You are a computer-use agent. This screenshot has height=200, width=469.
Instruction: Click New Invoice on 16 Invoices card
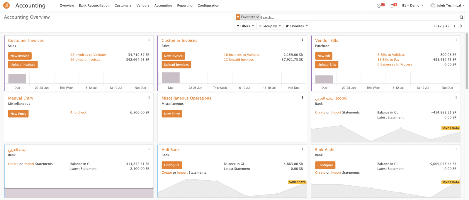[x=173, y=56]
